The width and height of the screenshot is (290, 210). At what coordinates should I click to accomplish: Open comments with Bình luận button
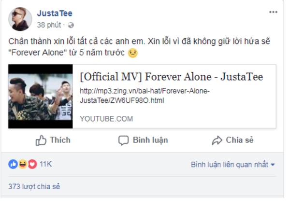(143, 140)
